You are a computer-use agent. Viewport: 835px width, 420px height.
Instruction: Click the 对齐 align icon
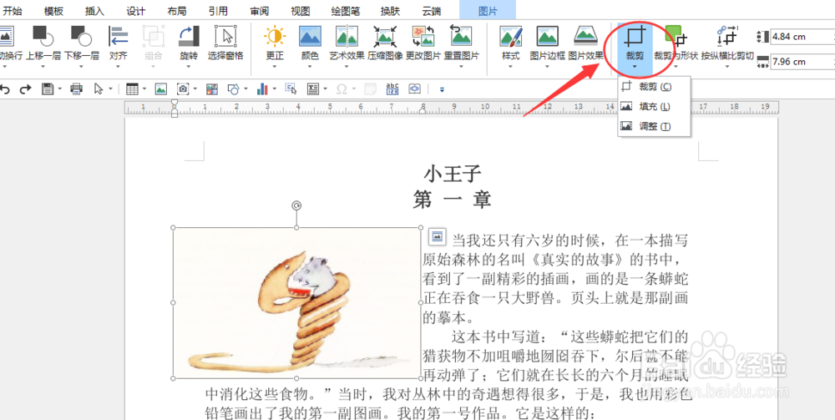[x=119, y=36]
